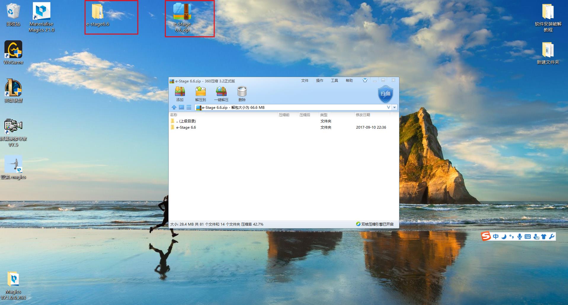Open the 文件 menu
The width and height of the screenshot is (568, 305).
pyautogui.click(x=305, y=81)
